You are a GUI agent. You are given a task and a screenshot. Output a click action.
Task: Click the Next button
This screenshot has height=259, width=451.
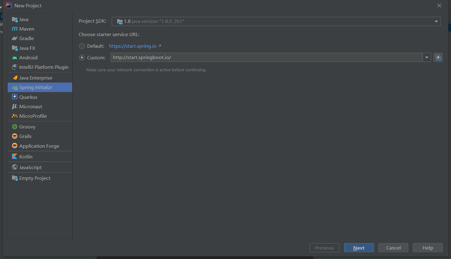(359, 248)
